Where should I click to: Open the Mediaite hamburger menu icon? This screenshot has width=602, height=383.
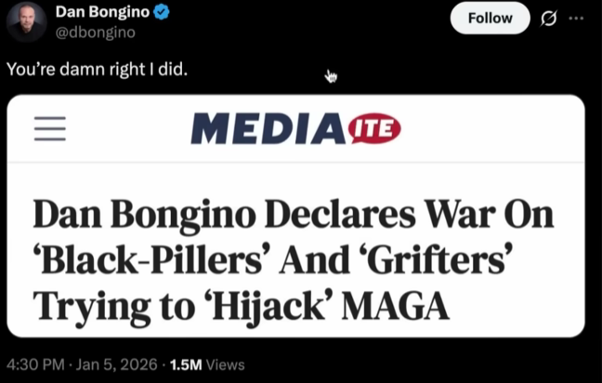coord(50,128)
